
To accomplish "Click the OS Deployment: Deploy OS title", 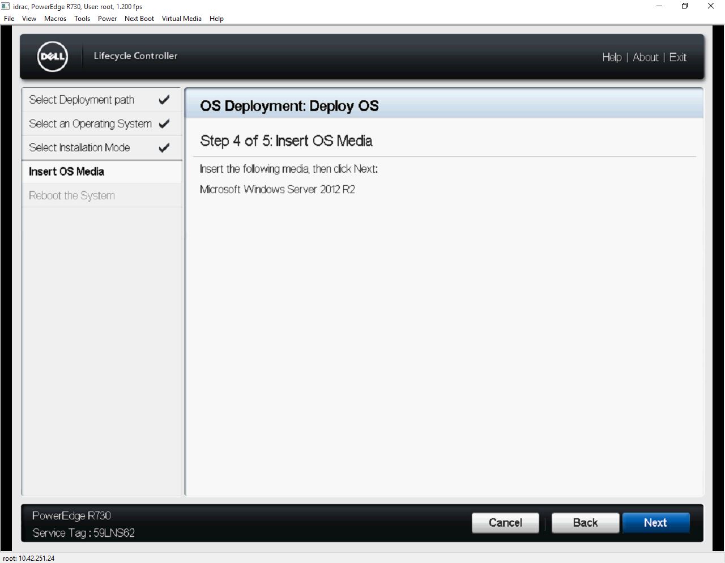I will tap(289, 106).
